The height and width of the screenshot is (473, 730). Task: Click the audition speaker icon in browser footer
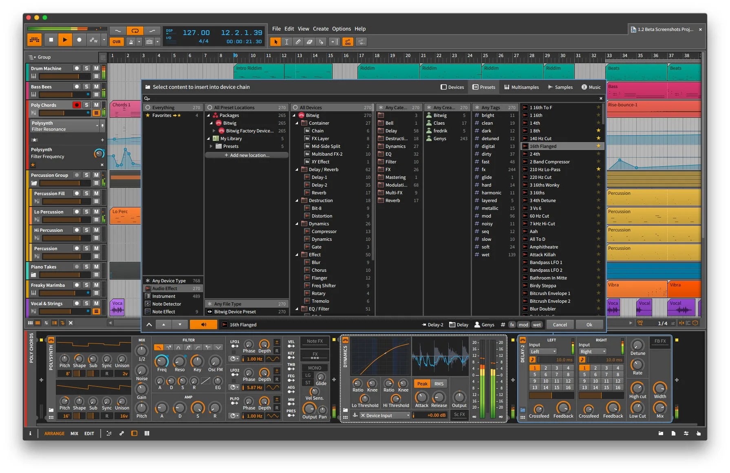coord(204,324)
